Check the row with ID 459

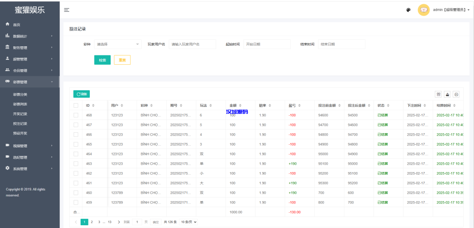coord(76,202)
